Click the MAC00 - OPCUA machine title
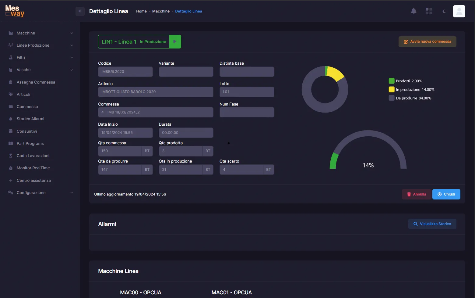475x298 pixels. point(141,293)
